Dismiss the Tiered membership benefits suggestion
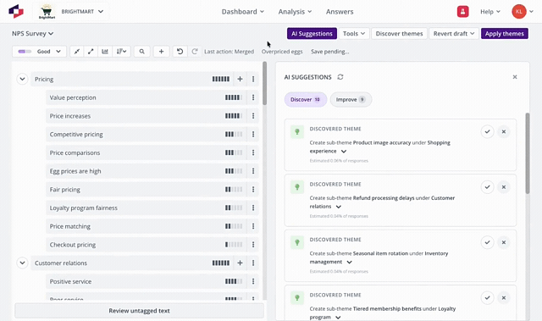Image resolution: width=542 pixels, height=321 pixels. [504, 297]
